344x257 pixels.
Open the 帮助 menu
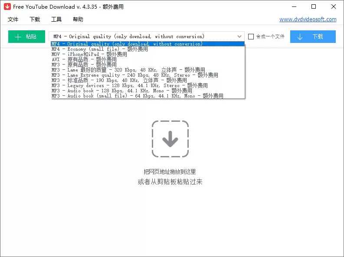point(78,19)
